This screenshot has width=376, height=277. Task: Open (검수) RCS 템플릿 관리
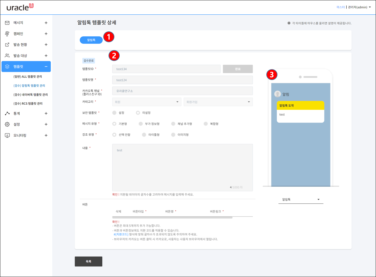tap(28, 103)
